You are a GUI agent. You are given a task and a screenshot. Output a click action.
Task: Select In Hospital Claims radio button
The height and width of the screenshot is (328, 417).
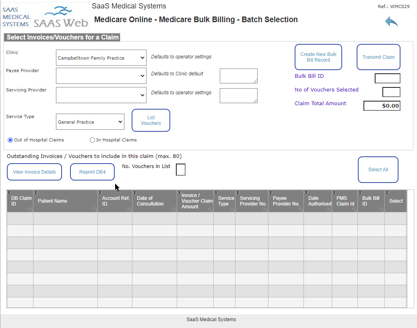coord(92,140)
